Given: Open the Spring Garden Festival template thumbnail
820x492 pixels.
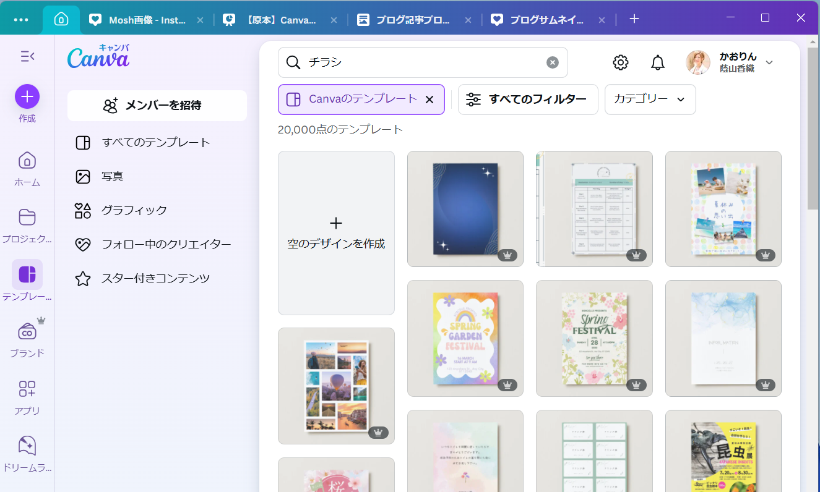Looking at the screenshot, I should click(x=465, y=338).
